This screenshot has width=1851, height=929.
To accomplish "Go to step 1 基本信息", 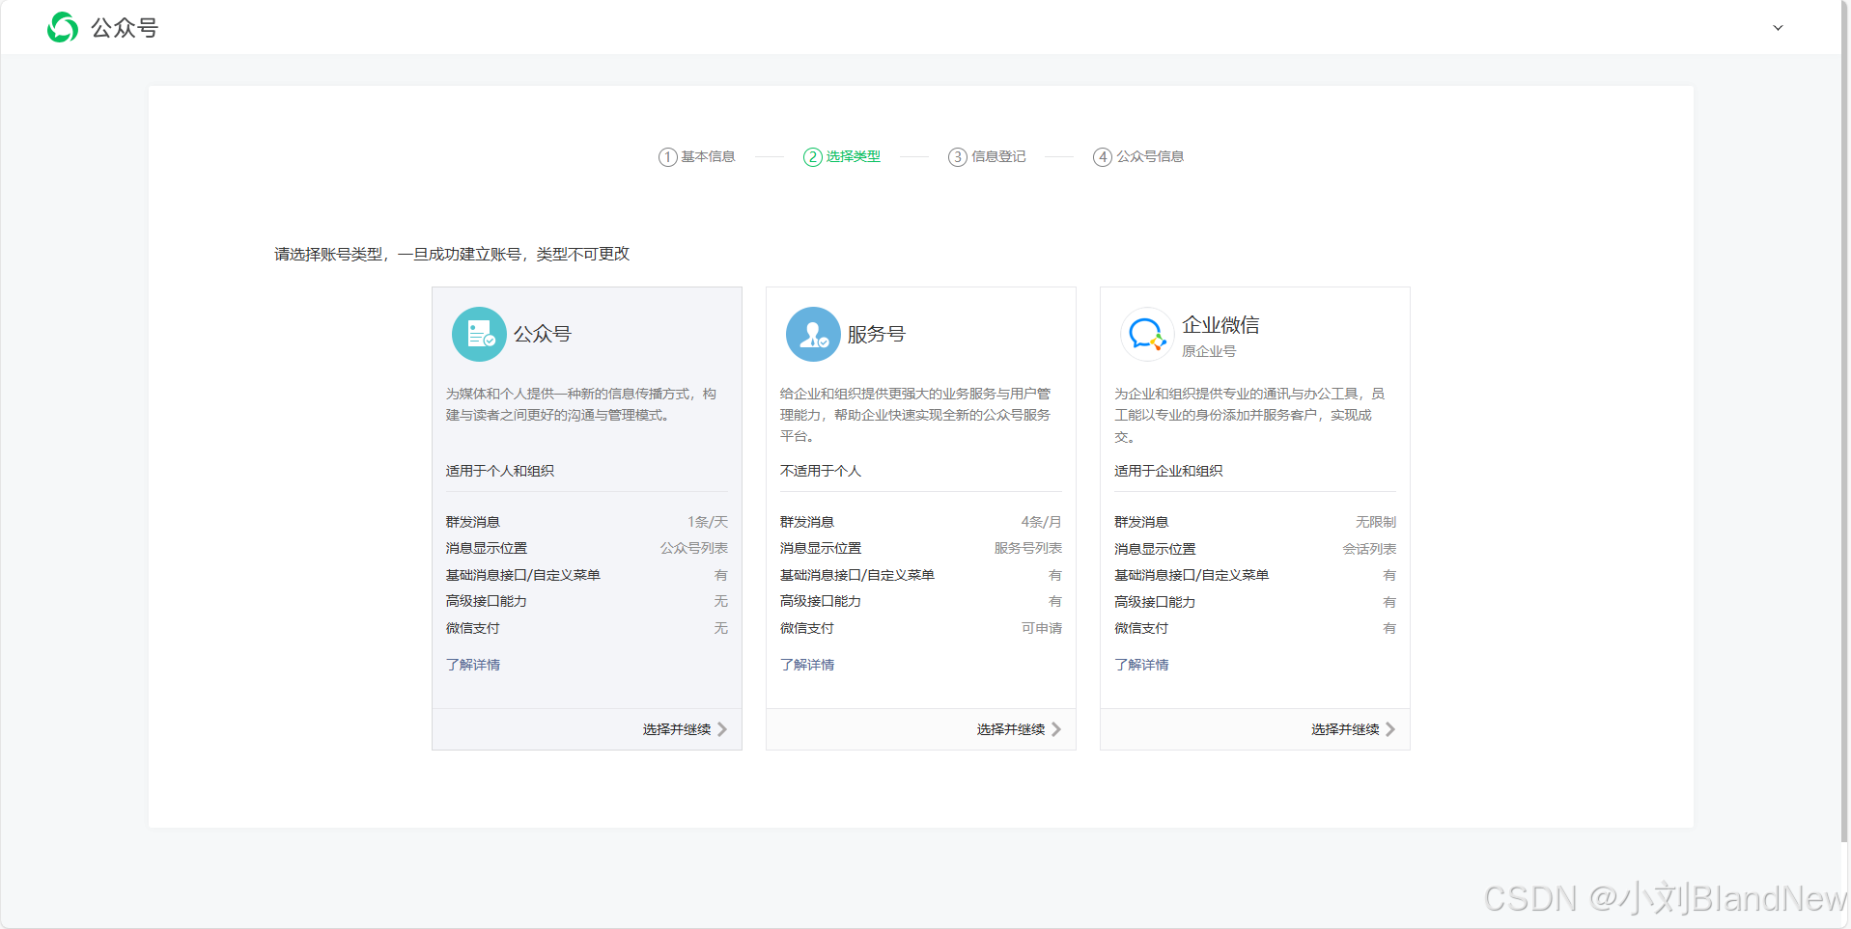I will coord(697,156).
